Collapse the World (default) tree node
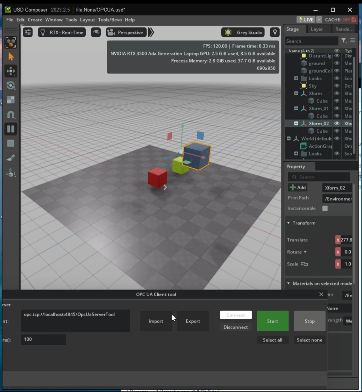Screen dimensions: 362x392 [x=289, y=138]
